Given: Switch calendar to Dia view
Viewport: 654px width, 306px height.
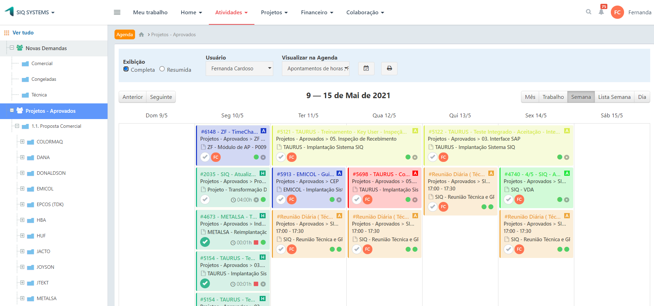Looking at the screenshot, I should [x=642, y=97].
